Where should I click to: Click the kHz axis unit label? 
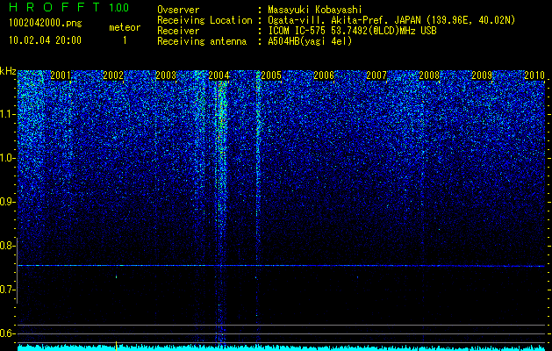coord(8,71)
